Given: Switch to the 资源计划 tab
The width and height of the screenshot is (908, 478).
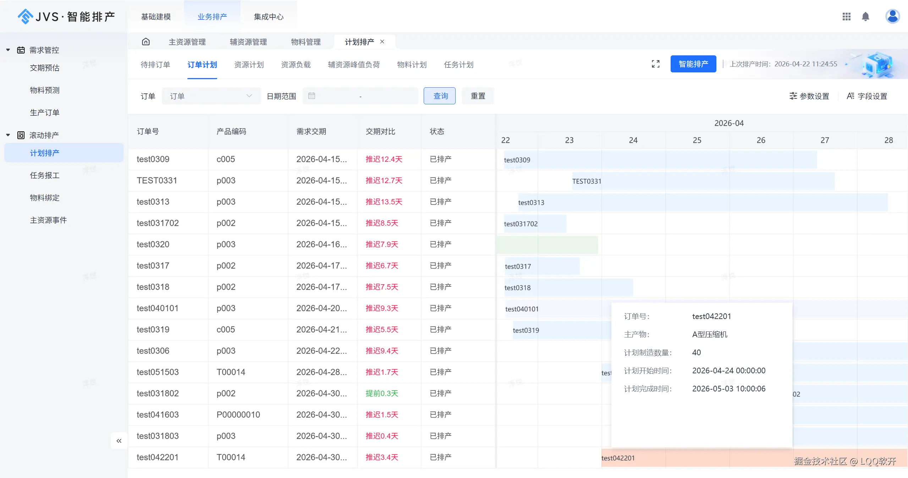Looking at the screenshot, I should [x=249, y=65].
